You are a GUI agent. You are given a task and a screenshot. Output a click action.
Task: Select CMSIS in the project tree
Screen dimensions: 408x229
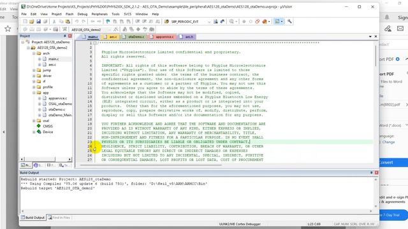[x=48, y=126]
